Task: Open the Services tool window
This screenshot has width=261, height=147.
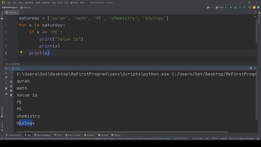Action: [116, 135]
